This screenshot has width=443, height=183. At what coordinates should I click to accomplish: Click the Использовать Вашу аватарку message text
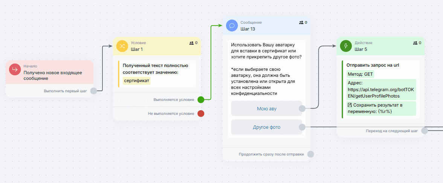[266, 51]
